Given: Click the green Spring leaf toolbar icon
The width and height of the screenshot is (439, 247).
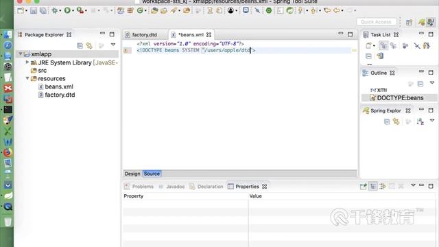Looking at the screenshot, I should point(289,11).
